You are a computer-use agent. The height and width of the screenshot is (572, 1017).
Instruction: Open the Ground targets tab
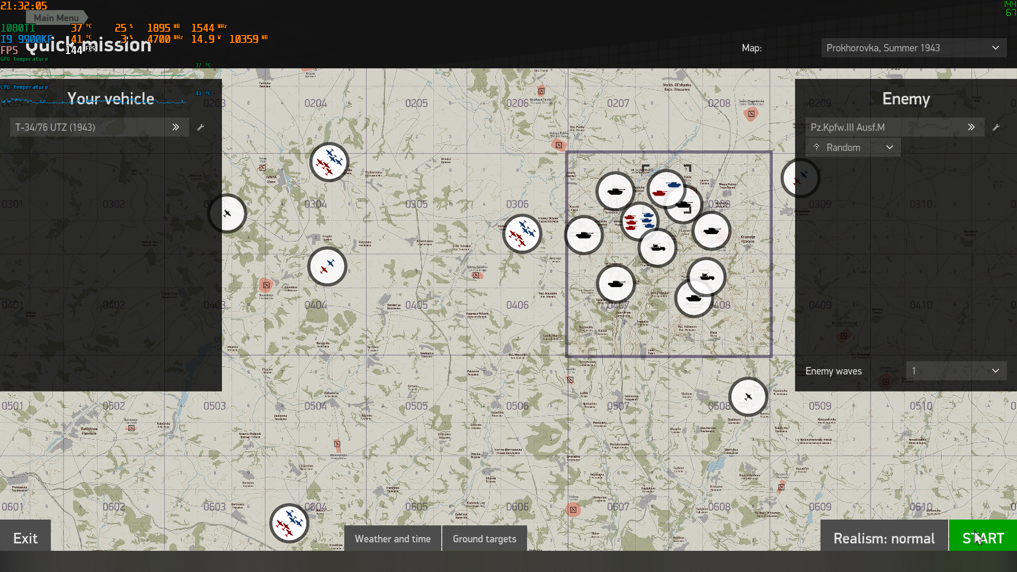484,539
